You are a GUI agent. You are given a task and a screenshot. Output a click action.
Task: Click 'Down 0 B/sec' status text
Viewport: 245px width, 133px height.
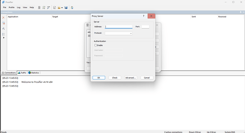pyautogui.click(x=195, y=132)
